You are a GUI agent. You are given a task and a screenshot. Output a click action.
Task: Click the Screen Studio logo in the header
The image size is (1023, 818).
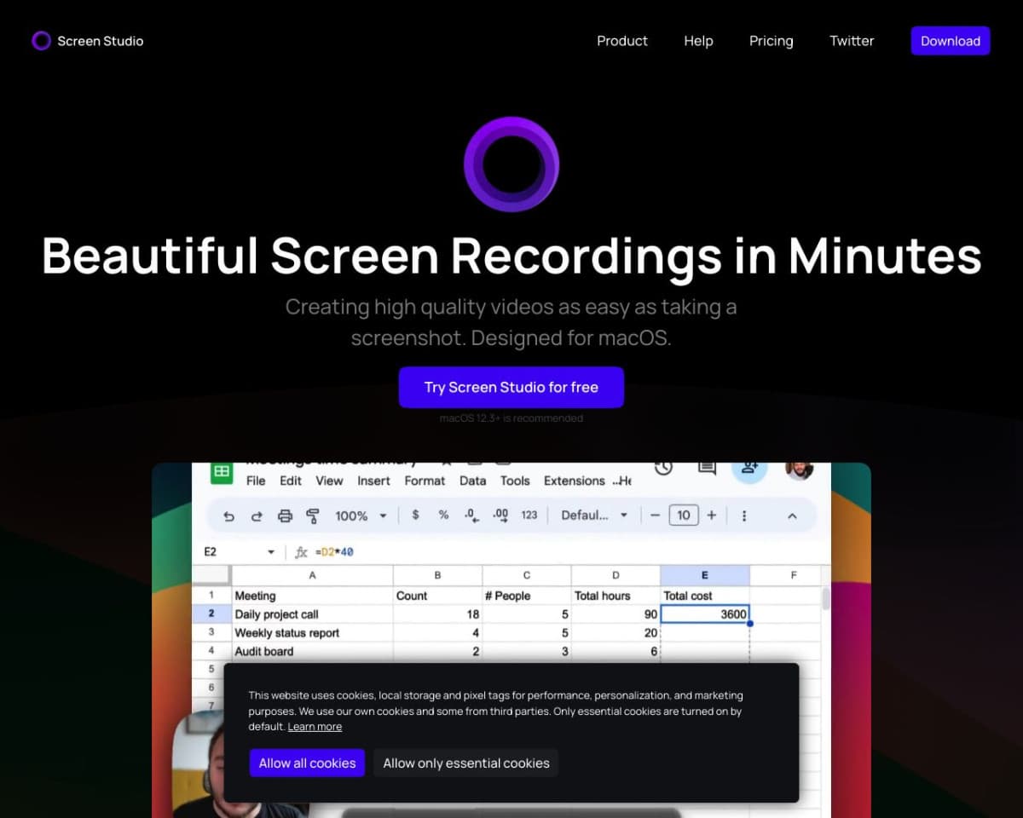click(87, 41)
